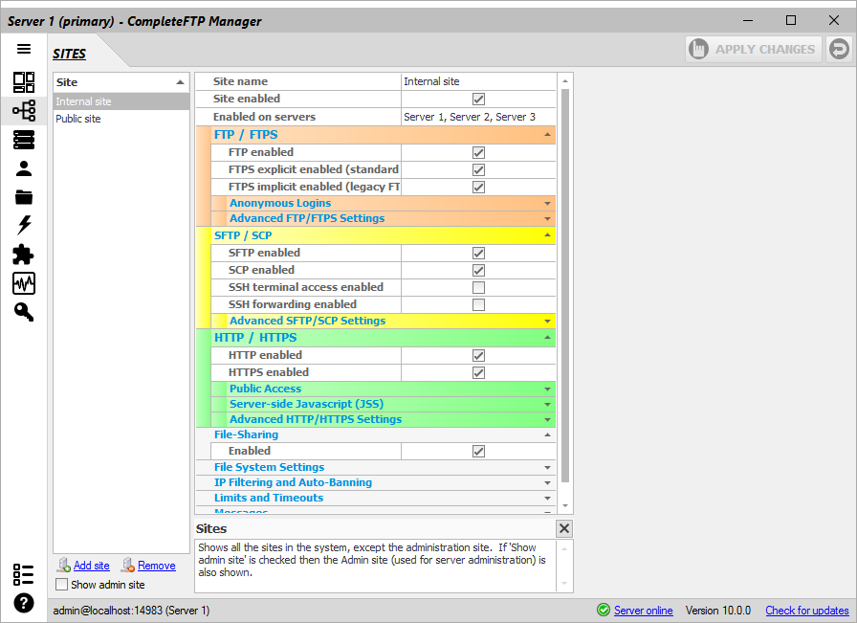Image resolution: width=857 pixels, height=623 pixels.
Task: Collapse the HTTP / HTTPS section
Action: click(x=547, y=338)
